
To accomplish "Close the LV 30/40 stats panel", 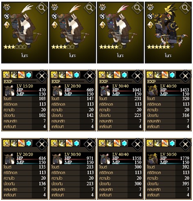I will point(137,76).
